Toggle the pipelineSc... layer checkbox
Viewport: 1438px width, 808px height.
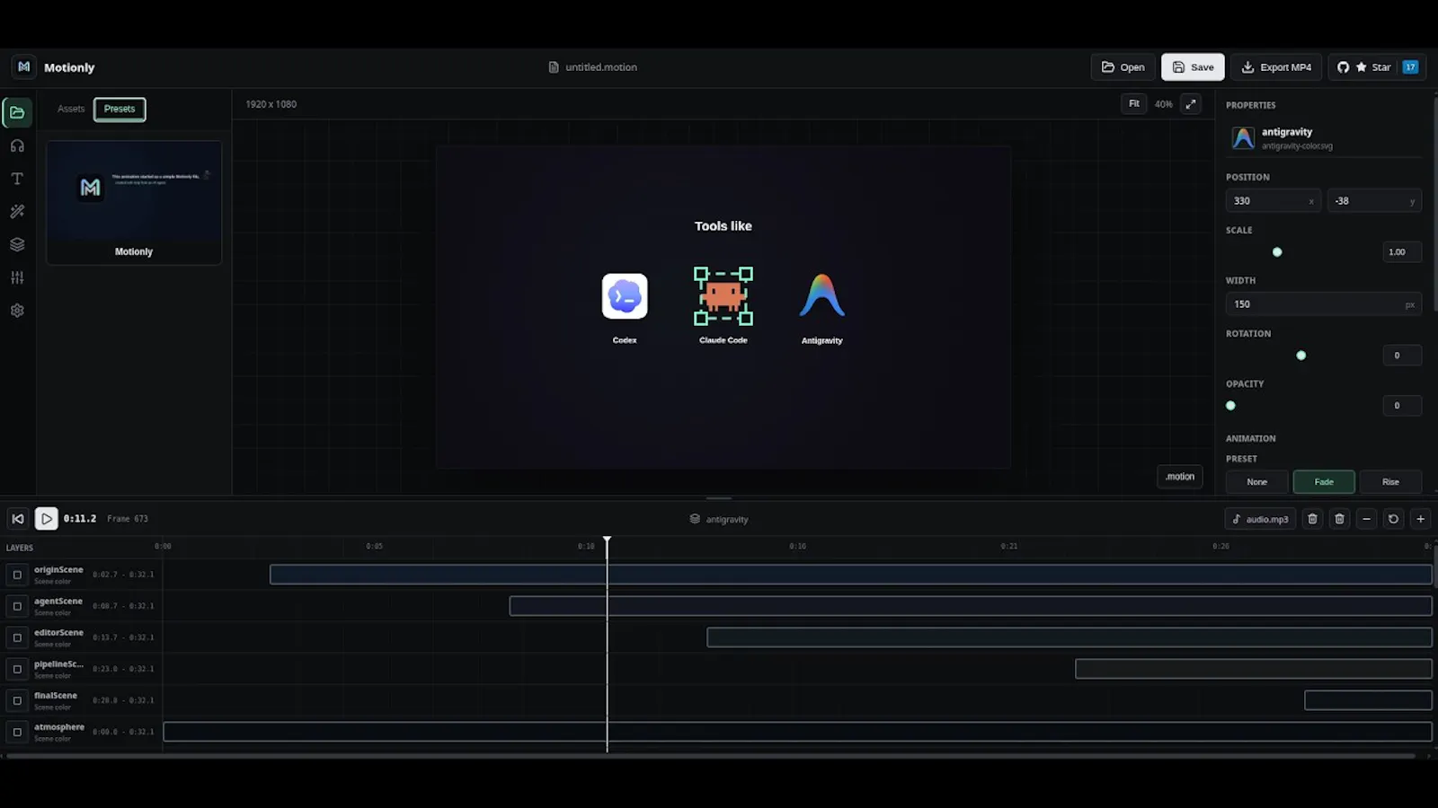coord(17,669)
